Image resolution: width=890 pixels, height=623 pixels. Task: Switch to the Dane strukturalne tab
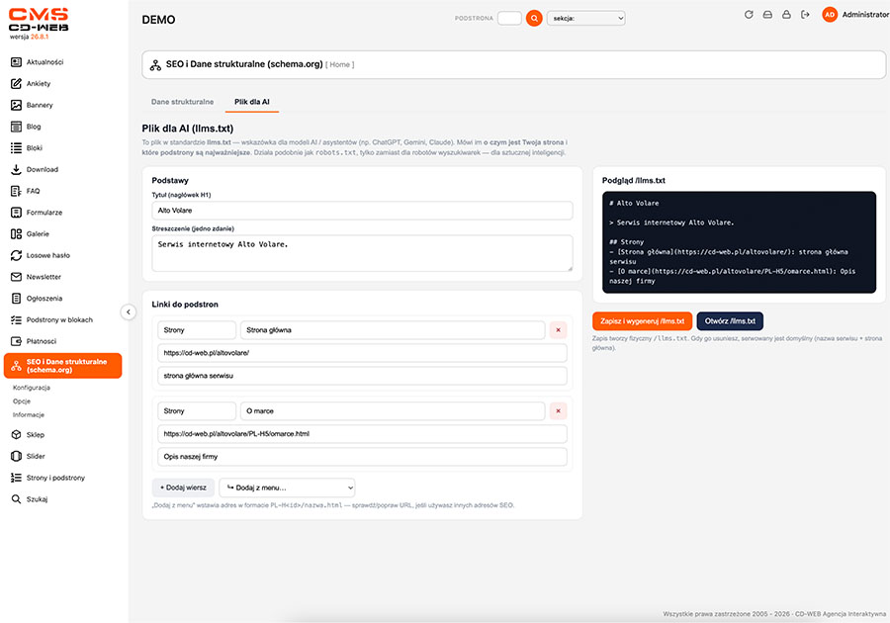[182, 102]
